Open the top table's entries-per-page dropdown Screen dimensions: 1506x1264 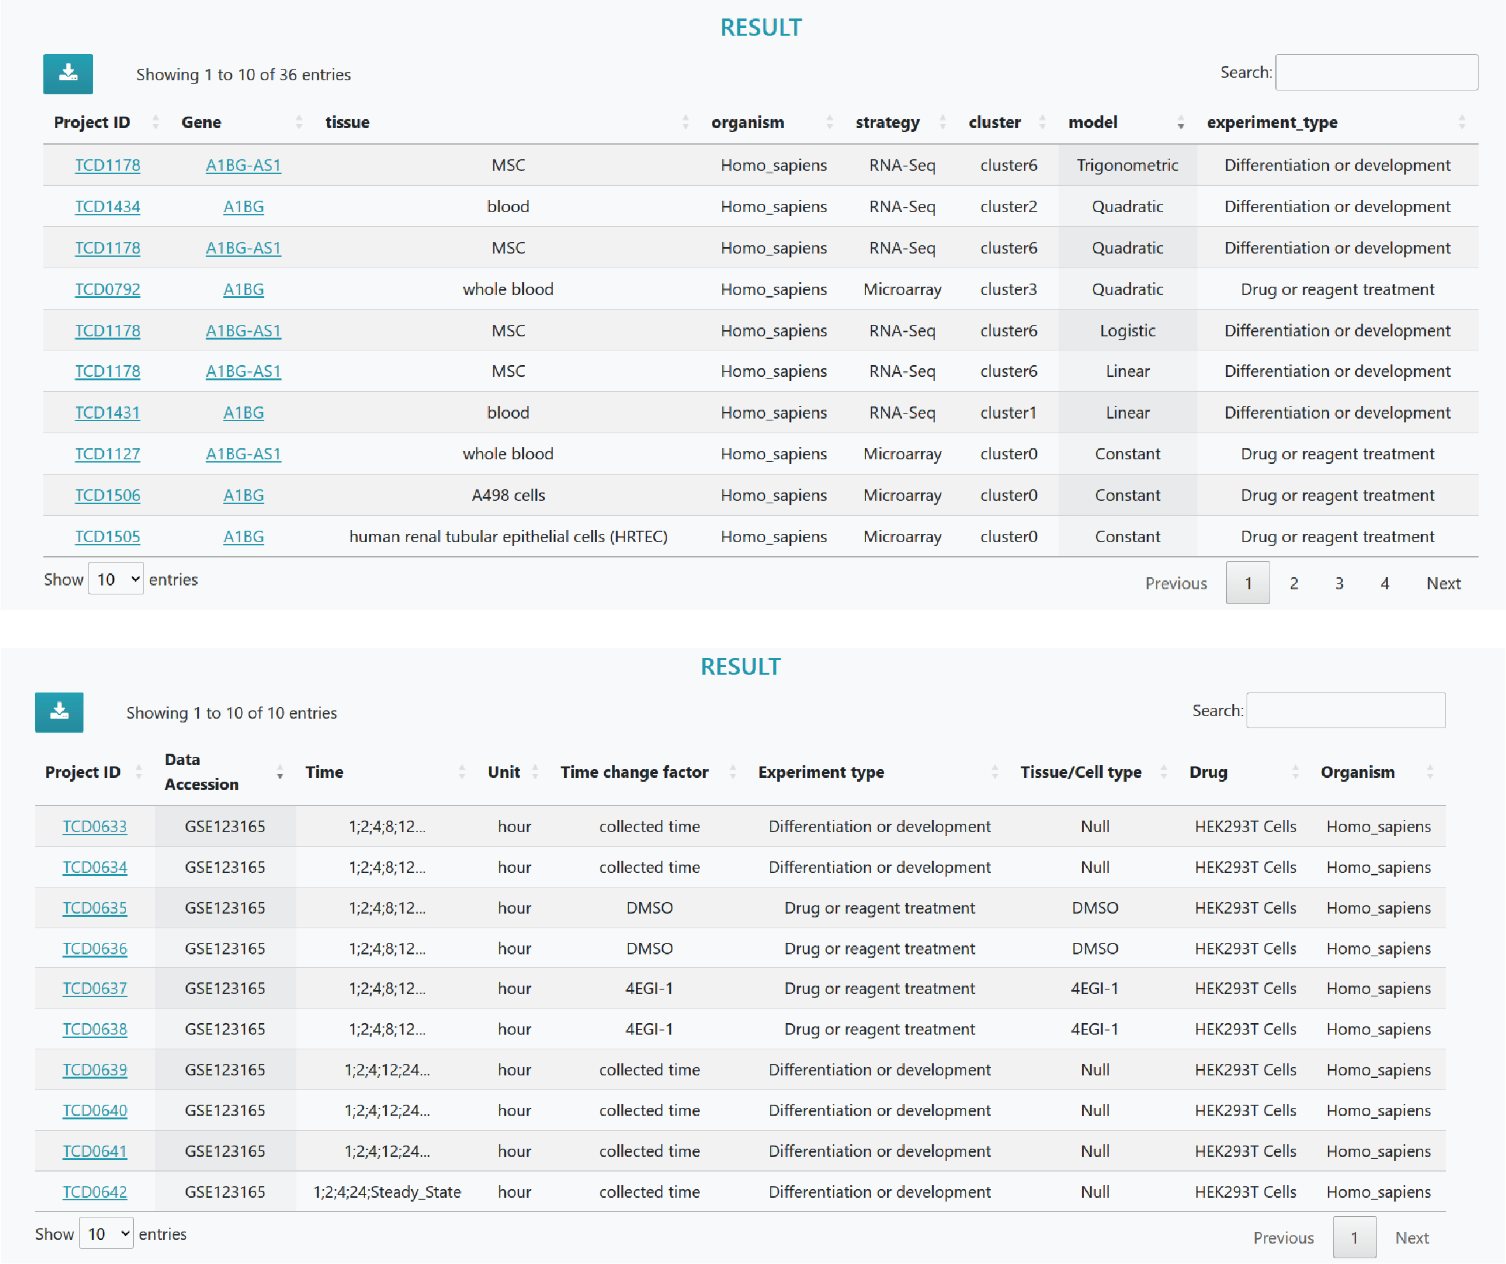point(116,579)
